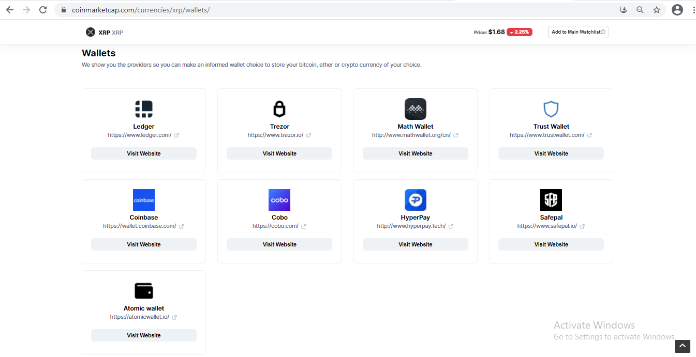Click the red -2.25% price change badge
Viewport: 696px width, 357px height.
tap(520, 32)
